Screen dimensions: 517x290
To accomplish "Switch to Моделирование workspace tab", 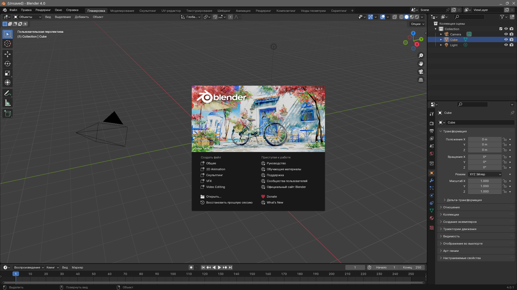I will (122, 11).
